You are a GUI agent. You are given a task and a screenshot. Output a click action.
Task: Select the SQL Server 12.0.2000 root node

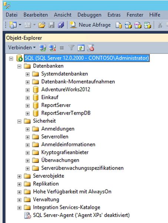click(87, 58)
